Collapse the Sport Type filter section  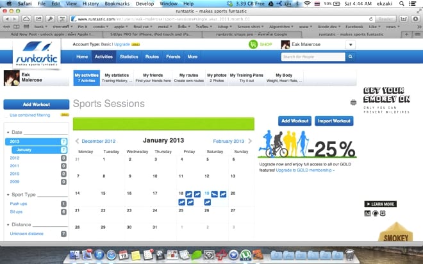[x=8, y=195]
